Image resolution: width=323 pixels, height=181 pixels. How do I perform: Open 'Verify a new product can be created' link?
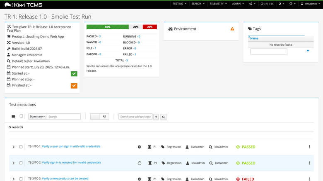coord(65,179)
